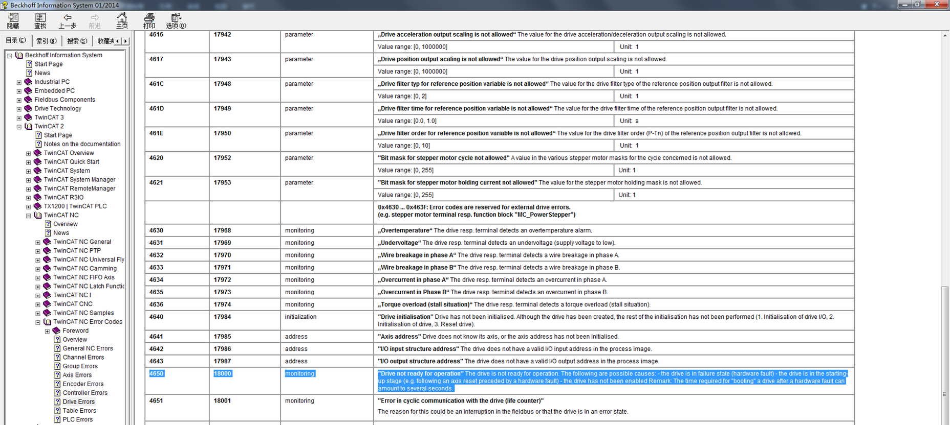Click the Channel Errors page icon
Viewport: 950px width, 425px height.
coord(57,357)
